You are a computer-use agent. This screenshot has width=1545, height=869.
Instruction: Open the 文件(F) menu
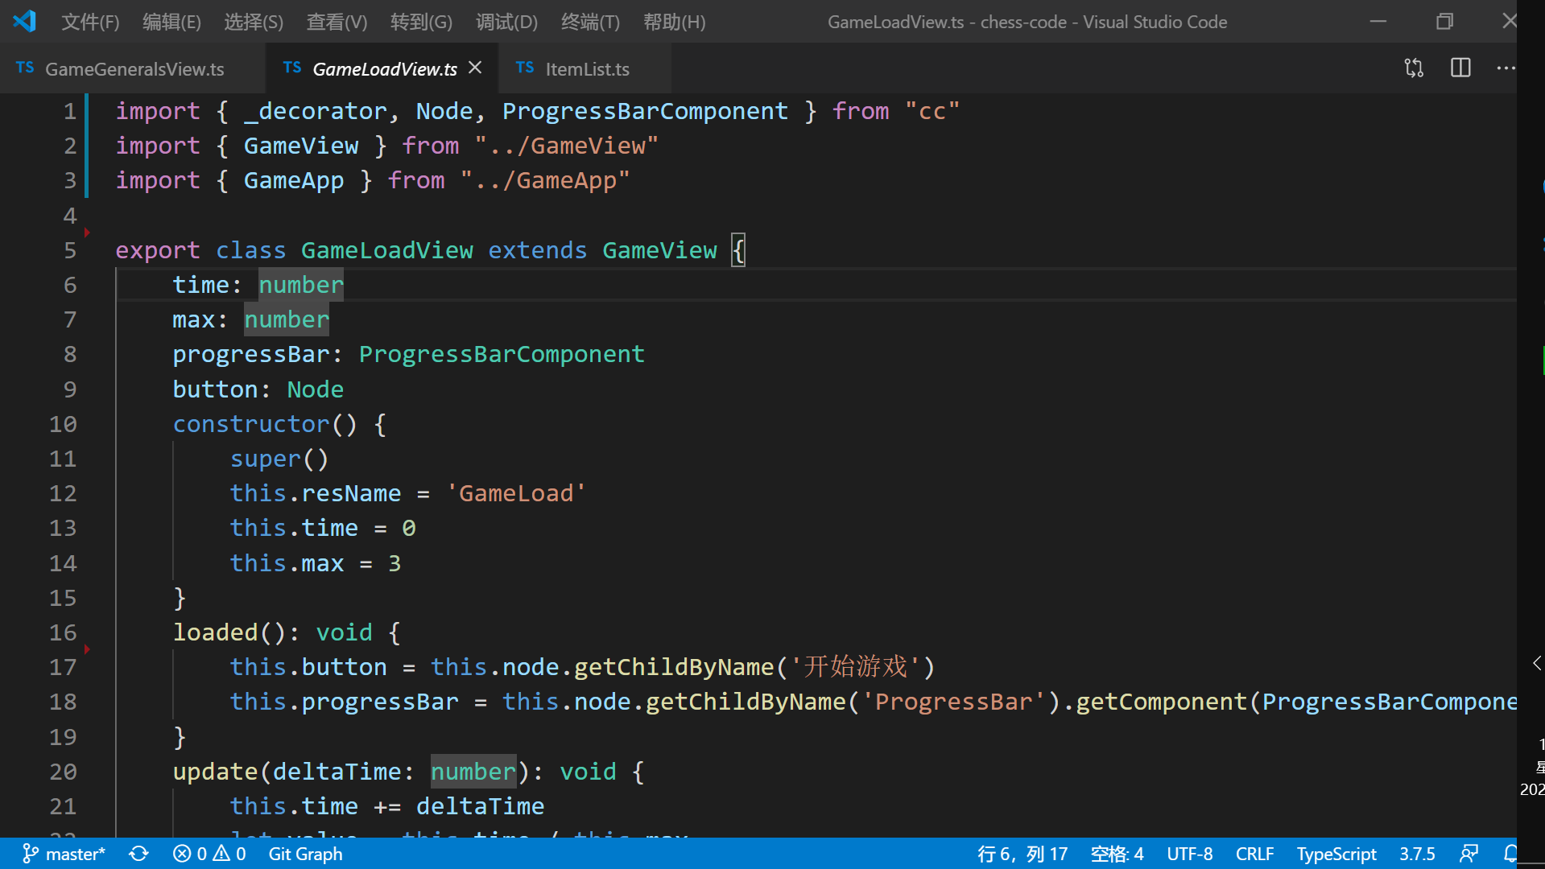90,22
